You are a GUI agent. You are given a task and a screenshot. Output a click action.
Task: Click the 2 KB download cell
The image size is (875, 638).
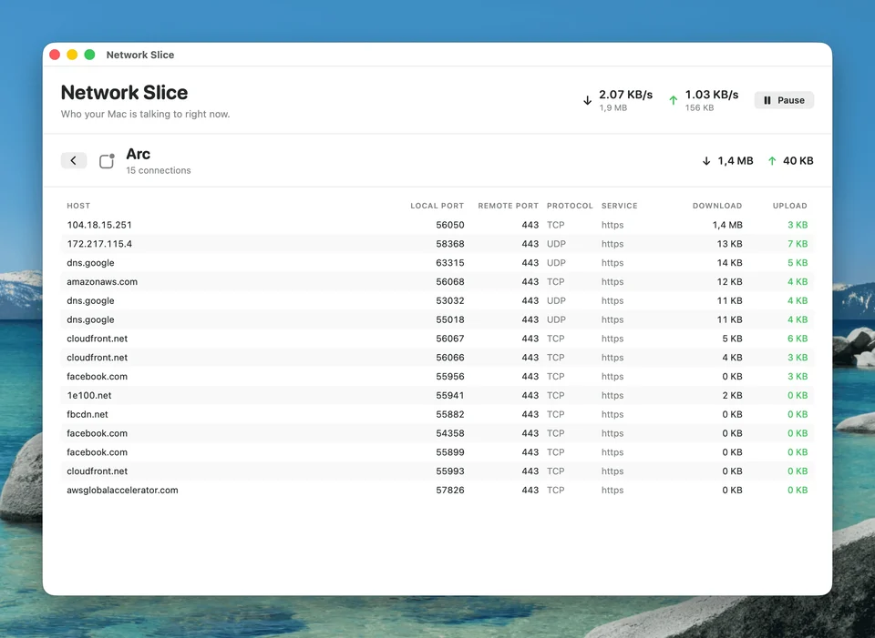(x=732, y=396)
